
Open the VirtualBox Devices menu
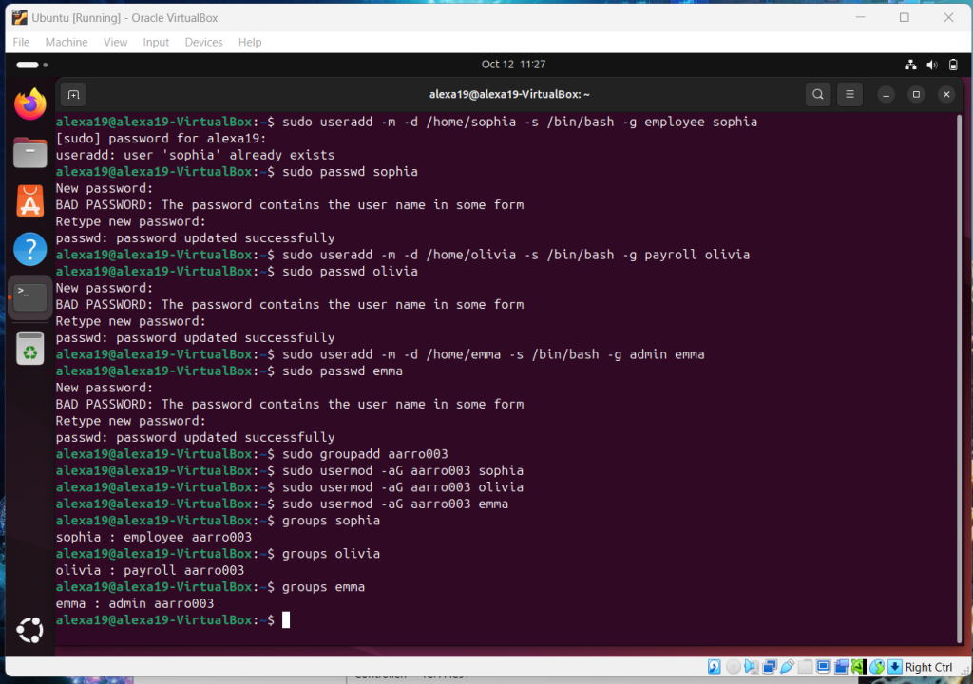pyautogui.click(x=203, y=42)
